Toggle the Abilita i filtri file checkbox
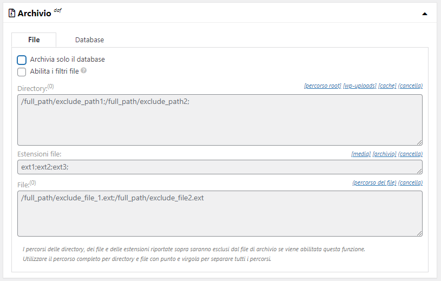The image size is (441, 281). pos(22,71)
